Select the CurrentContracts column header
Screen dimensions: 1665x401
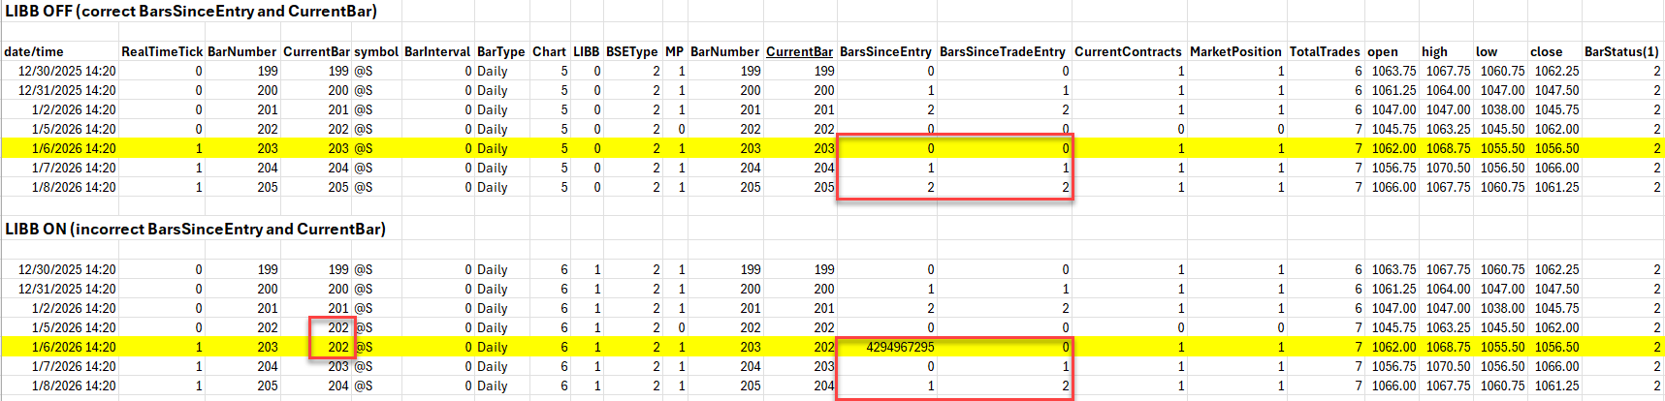1128,51
